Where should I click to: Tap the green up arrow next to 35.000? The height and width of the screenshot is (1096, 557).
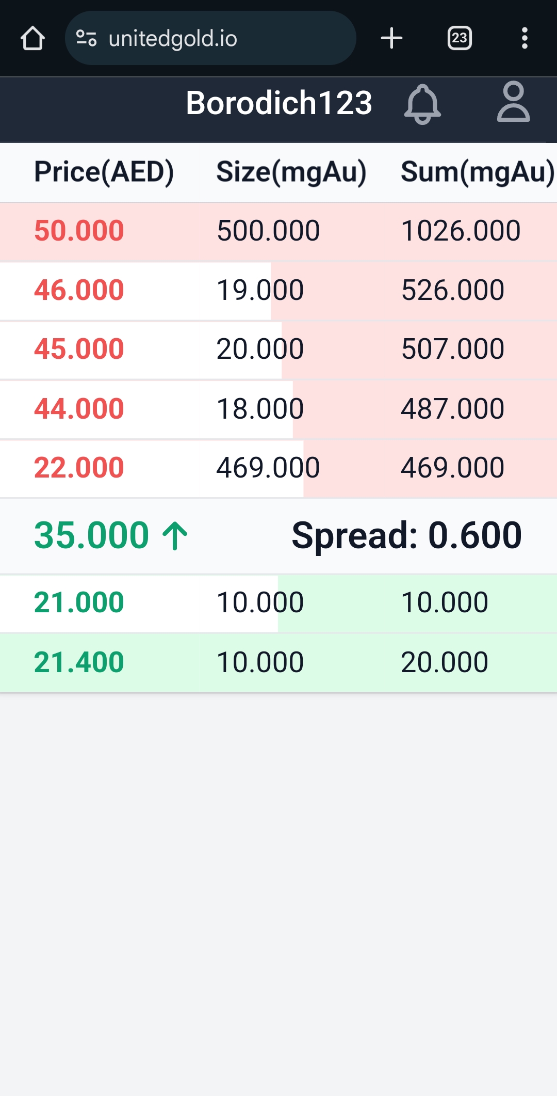(x=175, y=536)
